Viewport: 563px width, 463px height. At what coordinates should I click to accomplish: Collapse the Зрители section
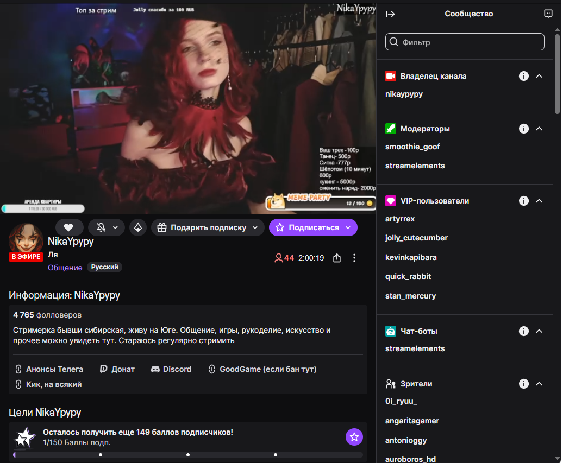539,384
